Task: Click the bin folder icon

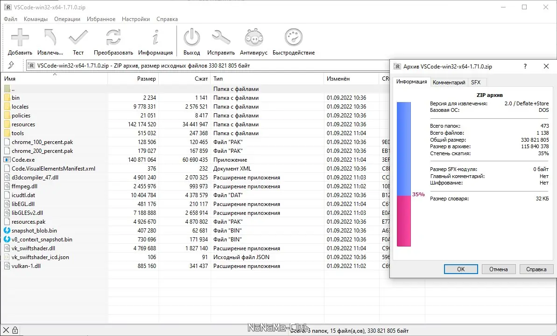Action: (7, 97)
